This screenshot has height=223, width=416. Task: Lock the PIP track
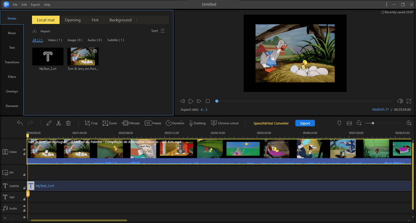25,175
